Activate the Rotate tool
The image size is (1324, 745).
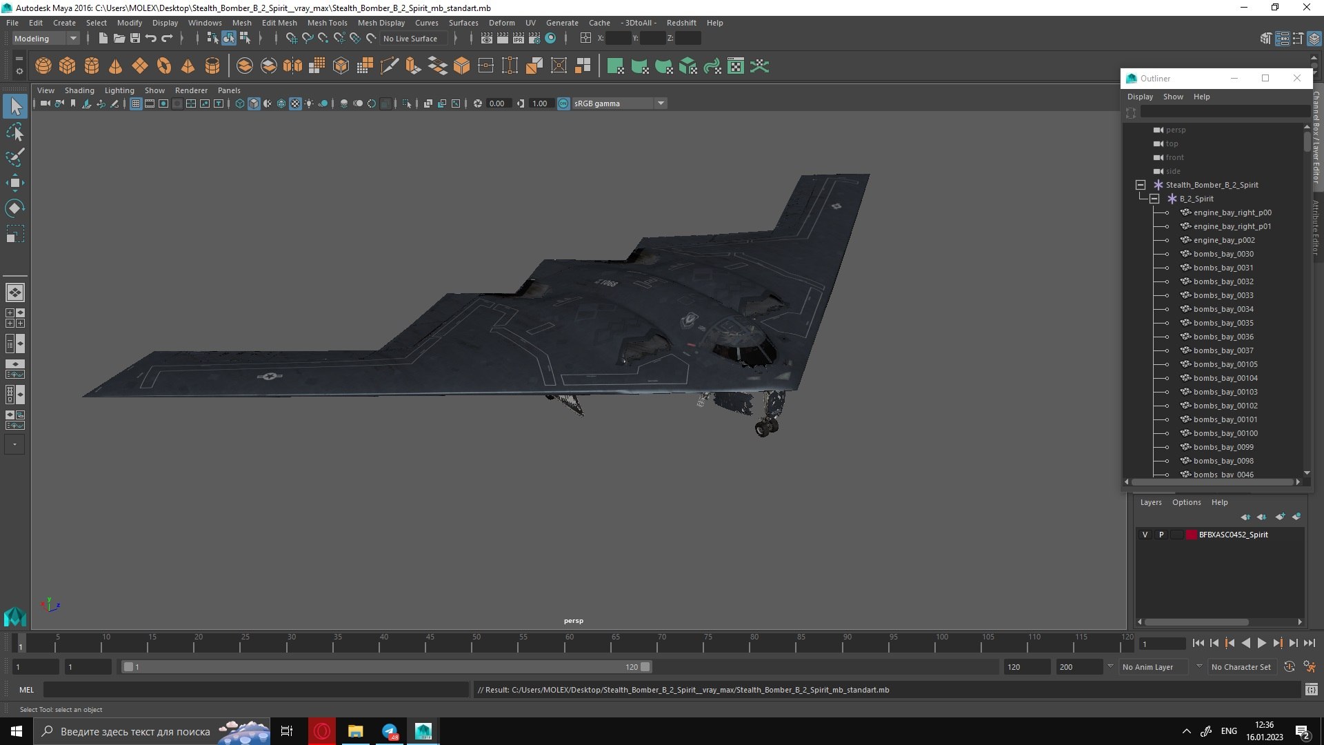pos(15,208)
